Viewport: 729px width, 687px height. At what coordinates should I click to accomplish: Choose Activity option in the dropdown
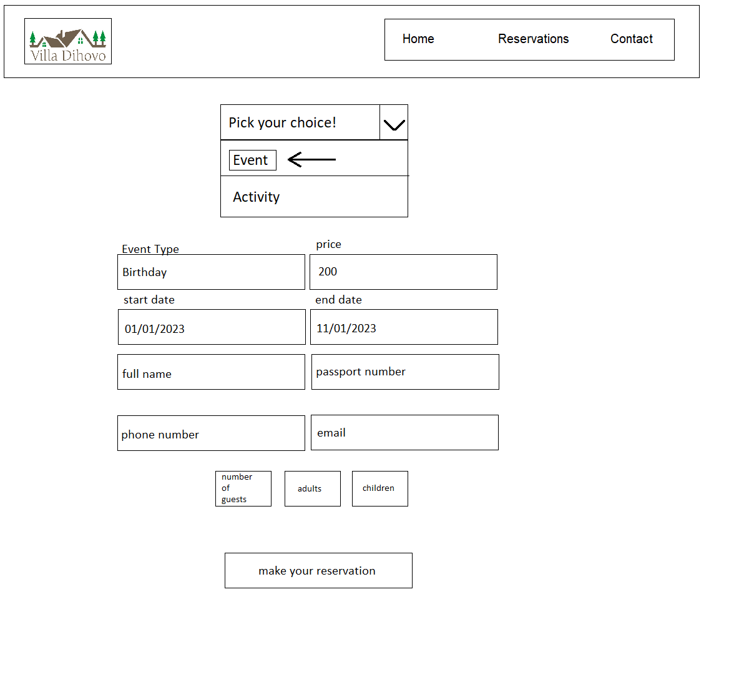(257, 197)
